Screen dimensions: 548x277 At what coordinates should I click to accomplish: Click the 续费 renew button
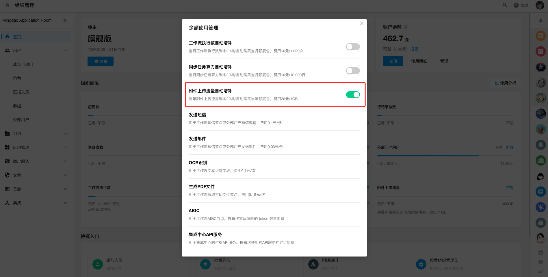click(101, 61)
